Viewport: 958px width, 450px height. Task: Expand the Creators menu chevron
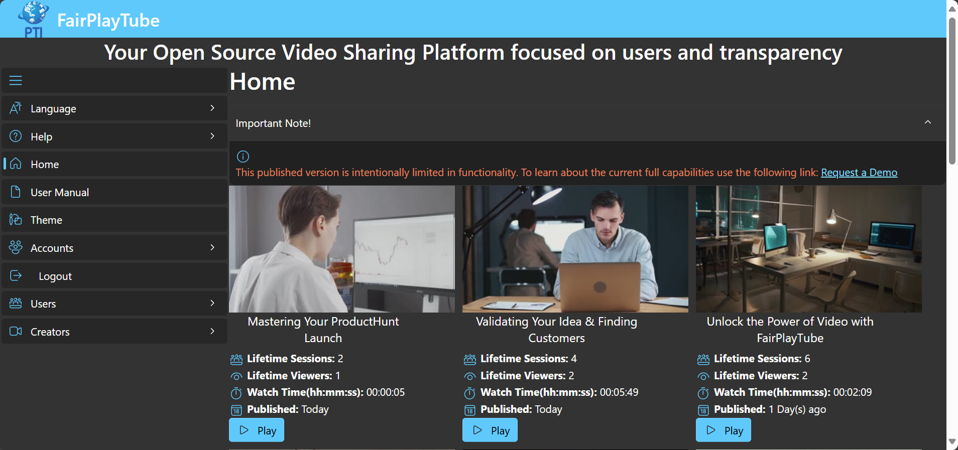coord(212,331)
